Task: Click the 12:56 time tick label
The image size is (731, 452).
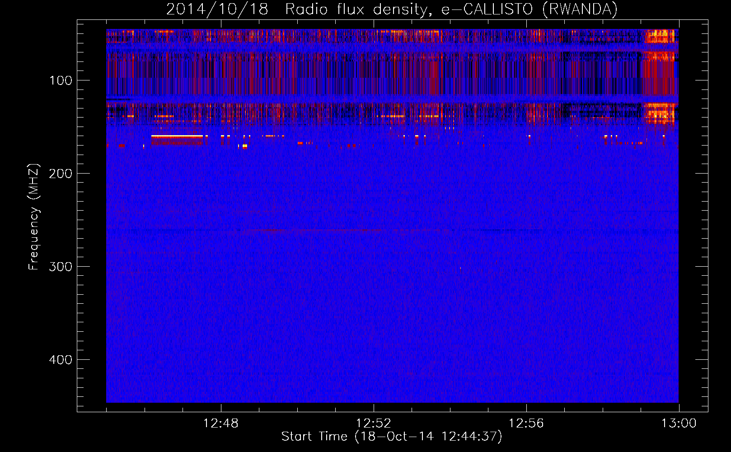Action: pyautogui.click(x=526, y=424)
